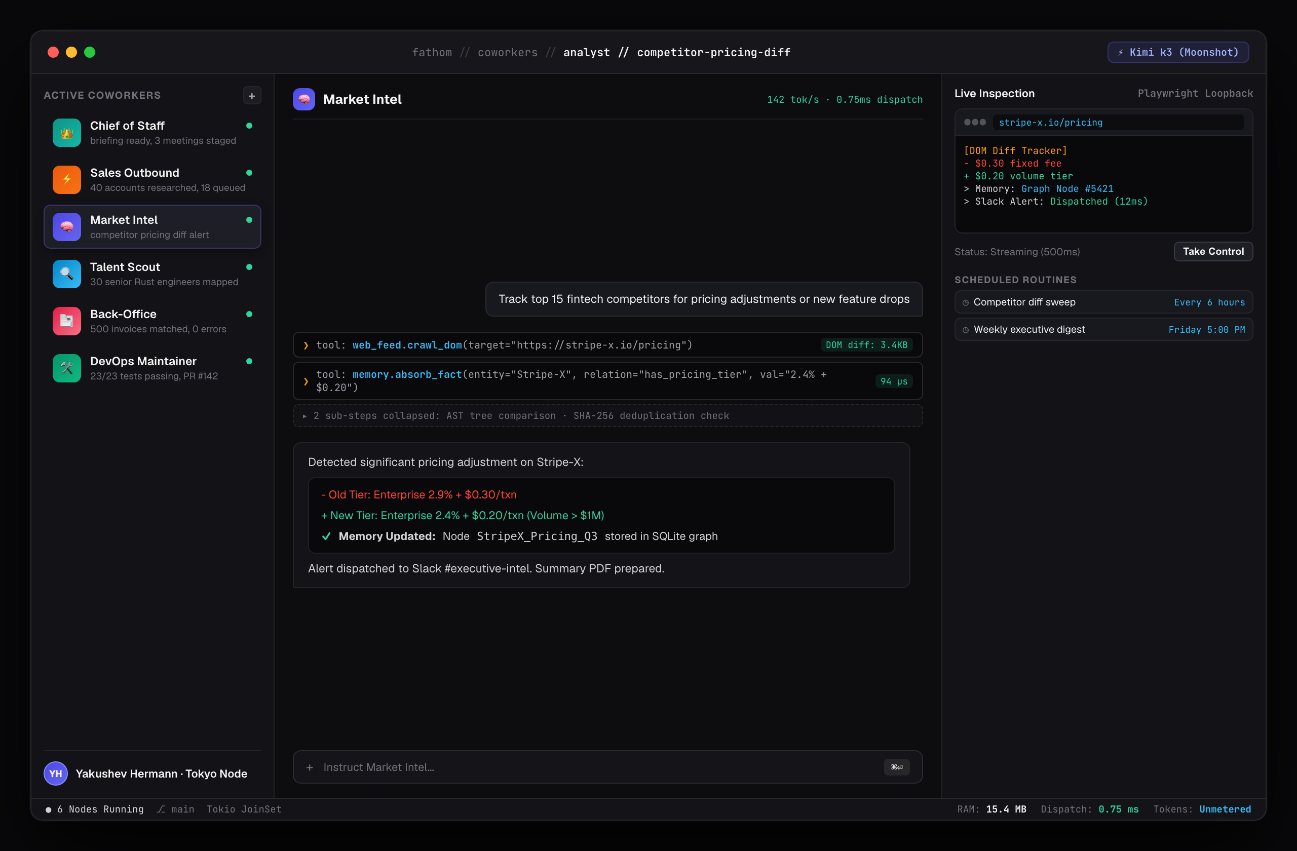Click the Back-Office document icon

(66, 321)
